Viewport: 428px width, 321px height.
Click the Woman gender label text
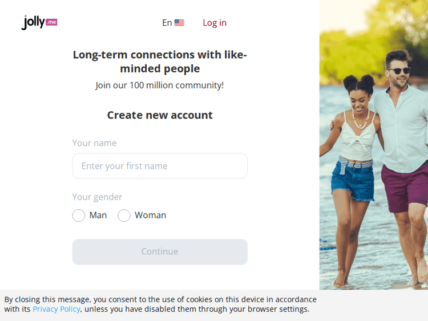tap(151, 215)
